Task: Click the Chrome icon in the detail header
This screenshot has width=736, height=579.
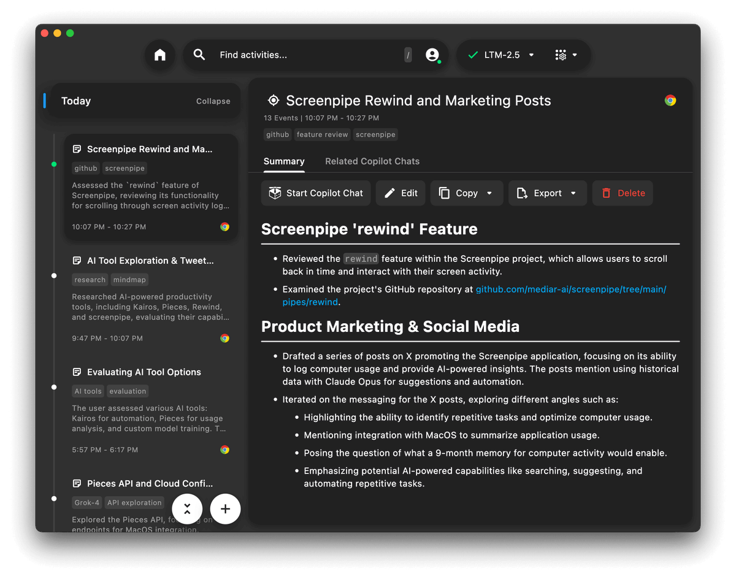Action: coord(670,101)
